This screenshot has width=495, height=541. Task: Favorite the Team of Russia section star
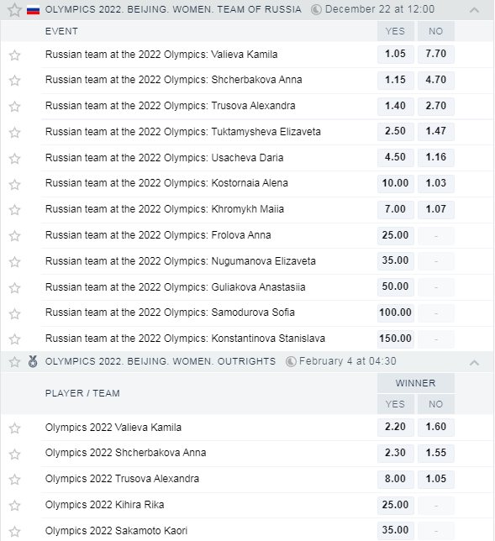pos(14,10)
